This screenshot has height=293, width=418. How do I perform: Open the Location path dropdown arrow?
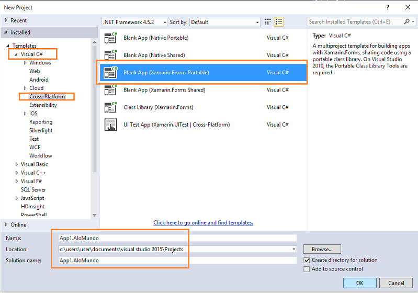pyautogui.click(x=293, y=249)
